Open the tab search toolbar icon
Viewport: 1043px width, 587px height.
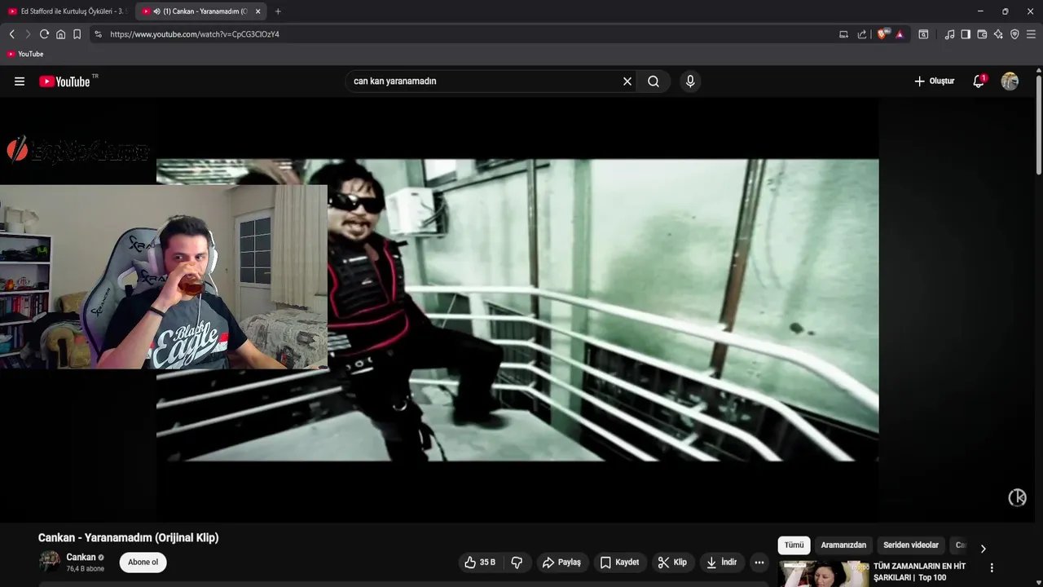[923, 34]
